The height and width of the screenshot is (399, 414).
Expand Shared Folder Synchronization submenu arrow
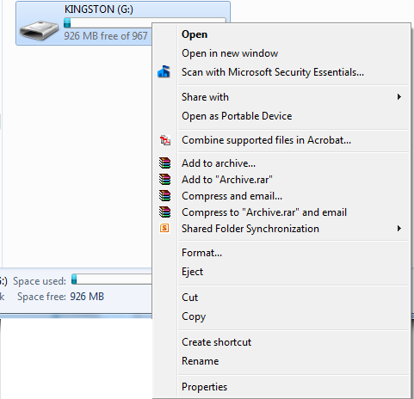coord(399,229)
